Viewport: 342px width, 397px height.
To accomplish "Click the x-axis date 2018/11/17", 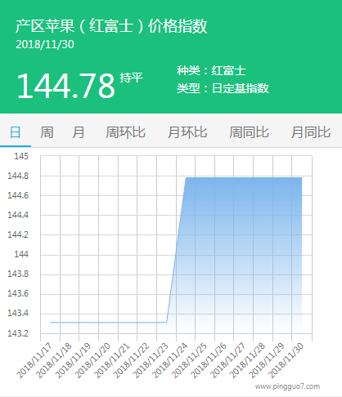I will point(34,360).
